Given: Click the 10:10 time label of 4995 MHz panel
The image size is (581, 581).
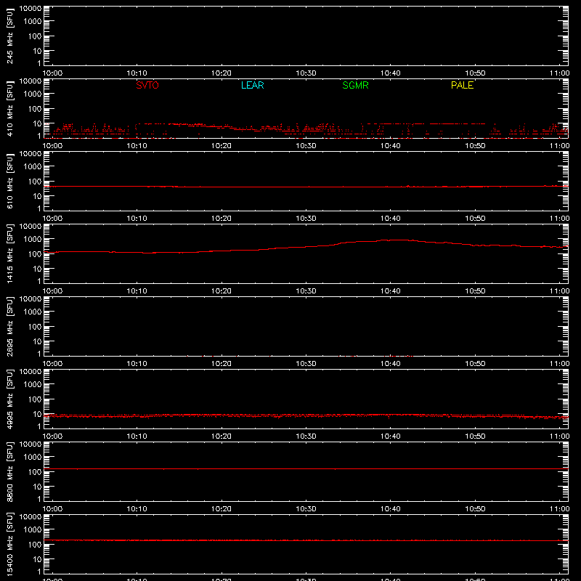Looking at the screenshot, I should (x=137, y=436).
